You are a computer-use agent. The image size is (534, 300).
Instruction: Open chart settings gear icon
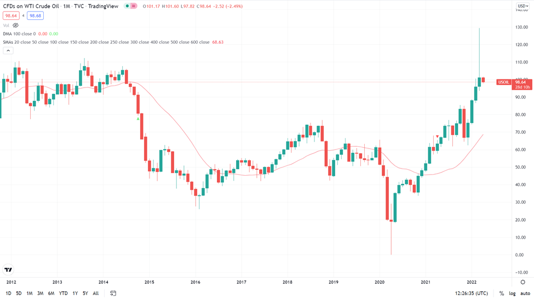(x=522, y=282)
